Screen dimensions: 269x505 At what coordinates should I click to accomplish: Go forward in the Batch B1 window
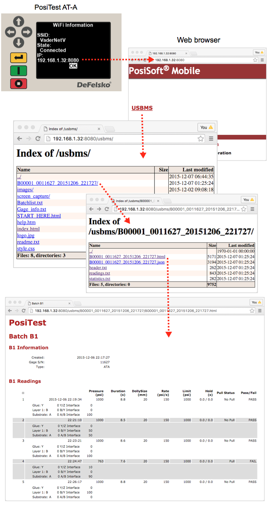click(x=17, y=311)
